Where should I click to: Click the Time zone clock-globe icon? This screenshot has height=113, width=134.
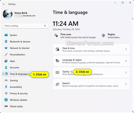[56, 36]
